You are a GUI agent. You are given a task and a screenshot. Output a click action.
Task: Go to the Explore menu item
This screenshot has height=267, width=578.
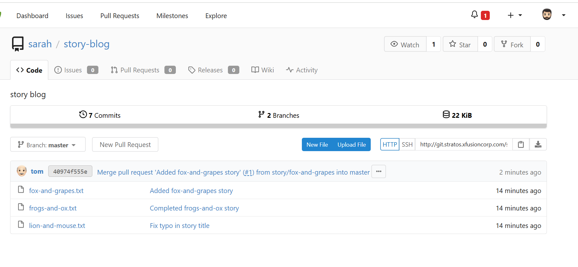point(216,16)
